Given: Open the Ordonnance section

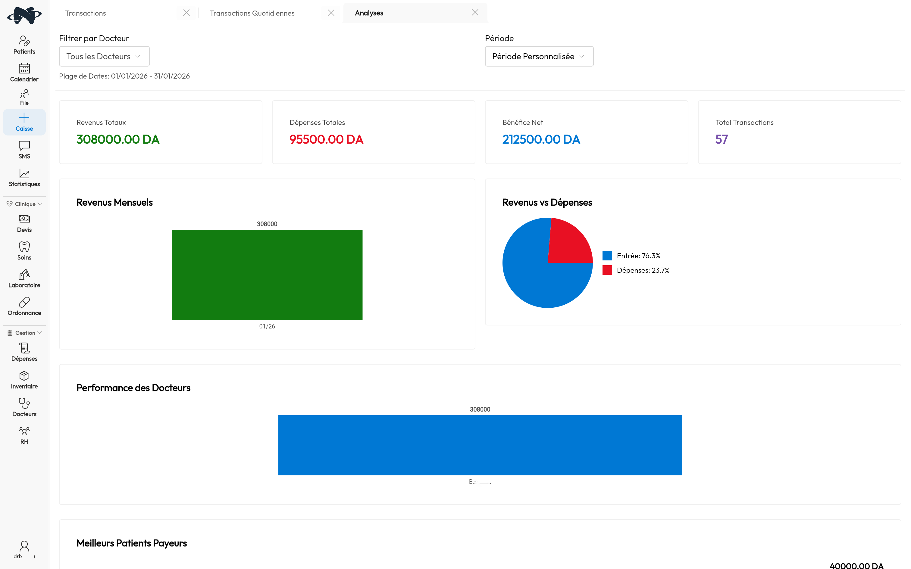Looking at the screenshot, I should click(24, 306).
